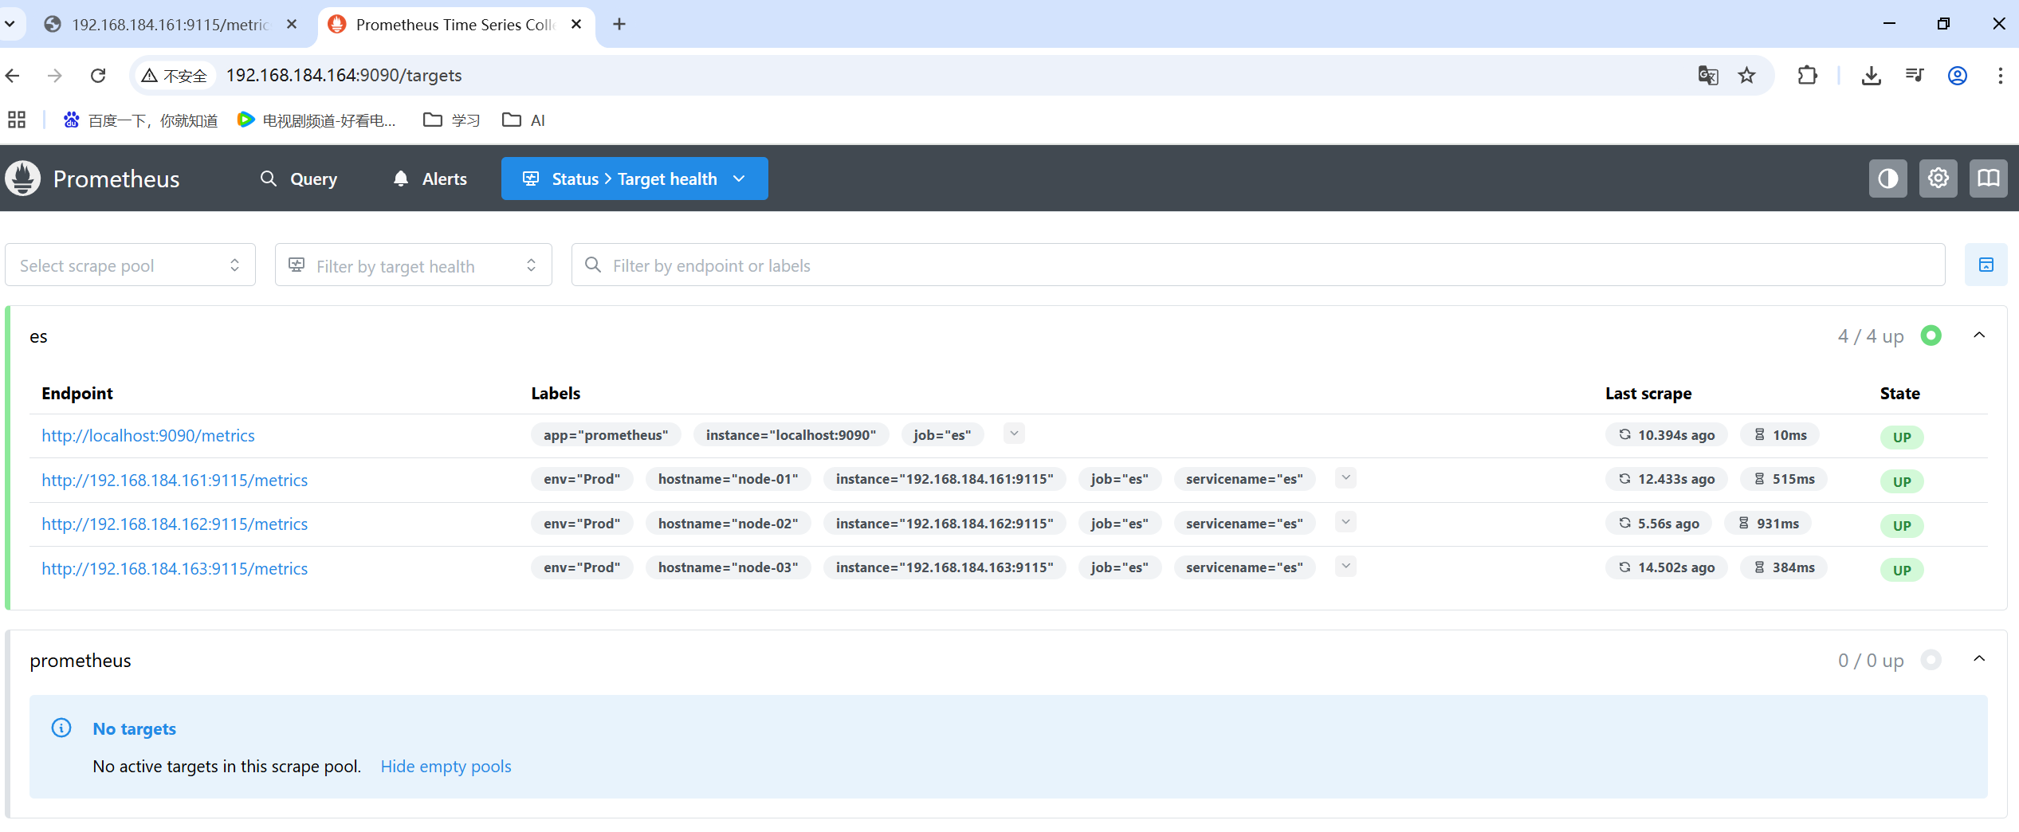Open the 学习 bookmarks folder

[x=451, y=120]
